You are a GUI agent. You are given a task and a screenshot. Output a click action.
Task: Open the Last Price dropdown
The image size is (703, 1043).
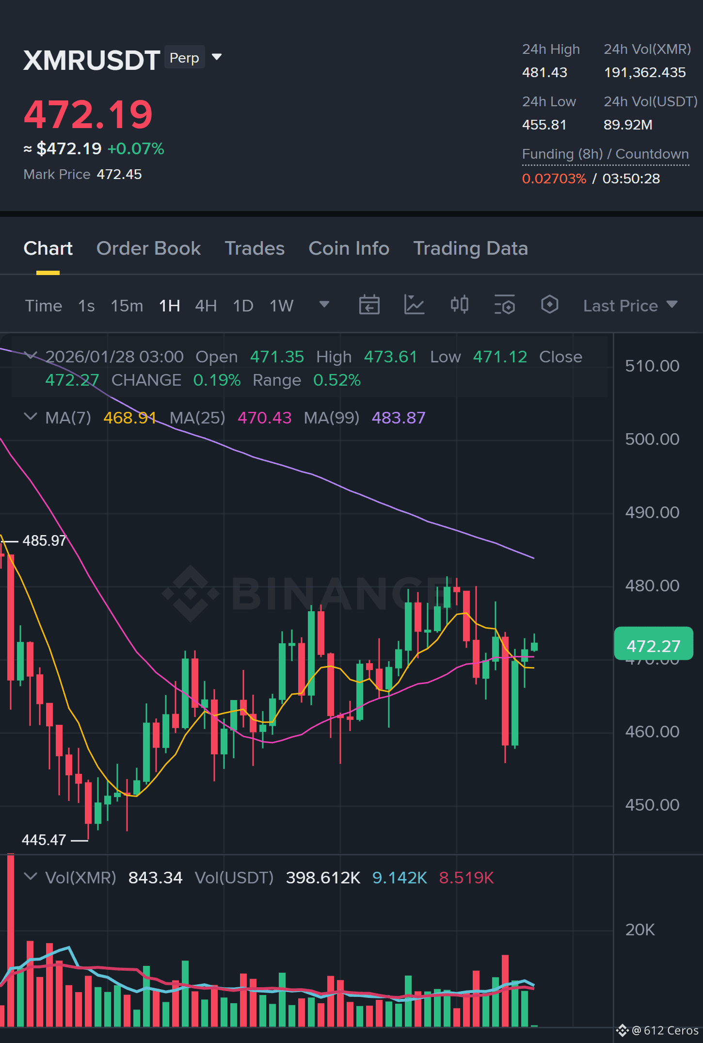[630, 306]
